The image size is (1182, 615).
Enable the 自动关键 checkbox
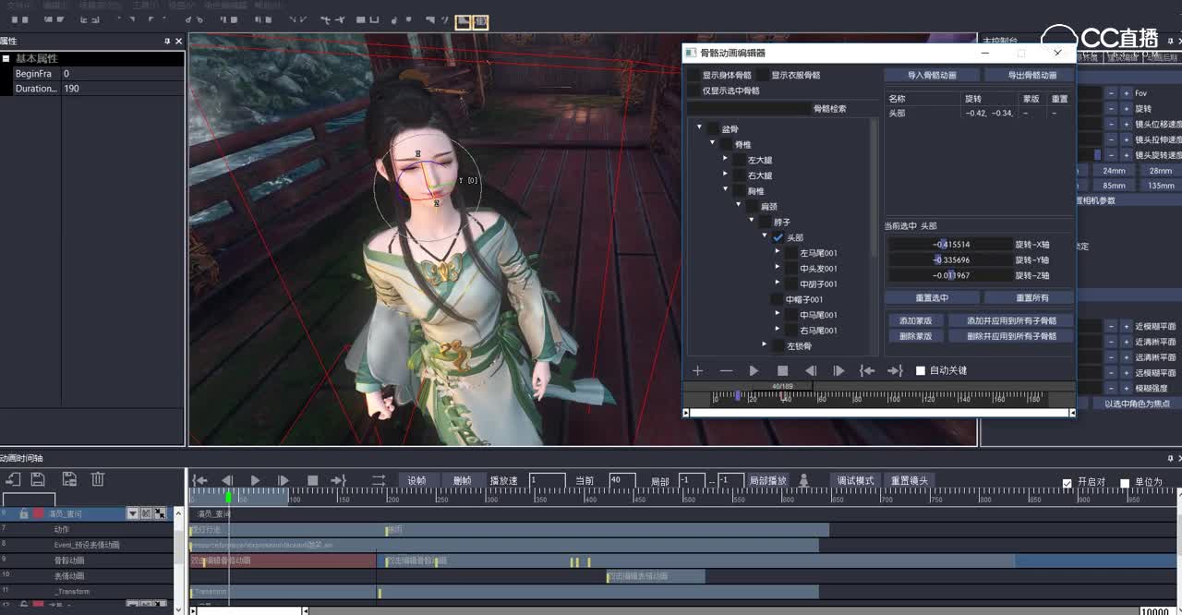pyautogui.click(x=921, y=370)
